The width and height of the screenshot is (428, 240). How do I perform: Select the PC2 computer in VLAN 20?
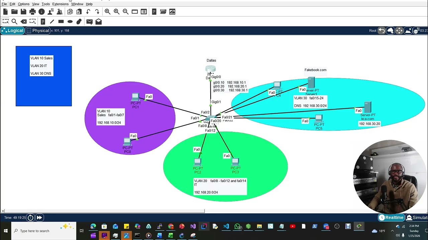[x=198, y=162]
